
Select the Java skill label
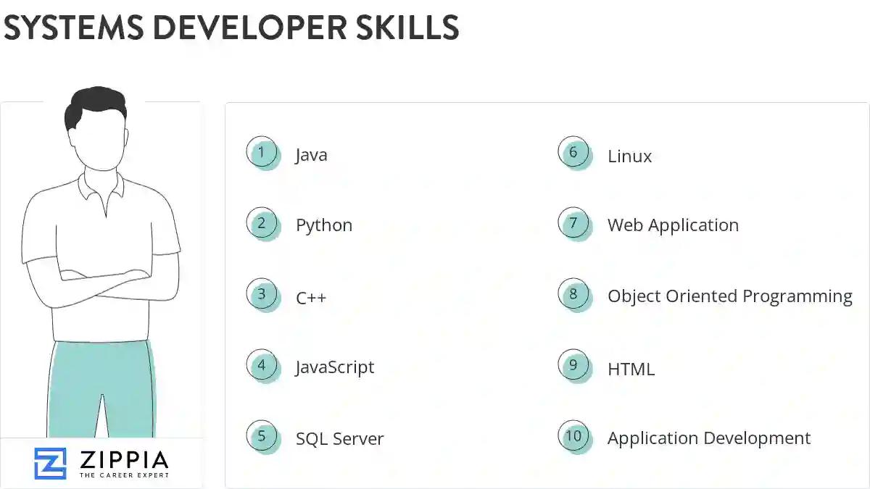click(312, 154)
